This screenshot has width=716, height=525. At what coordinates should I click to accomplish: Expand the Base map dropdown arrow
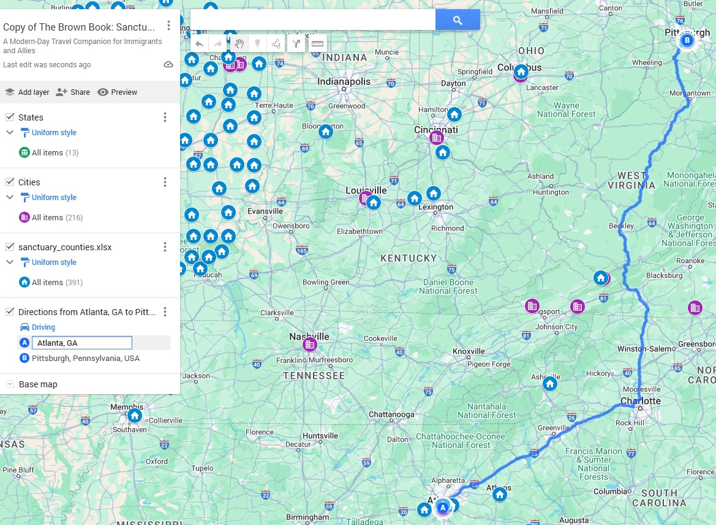coord(10,384)
